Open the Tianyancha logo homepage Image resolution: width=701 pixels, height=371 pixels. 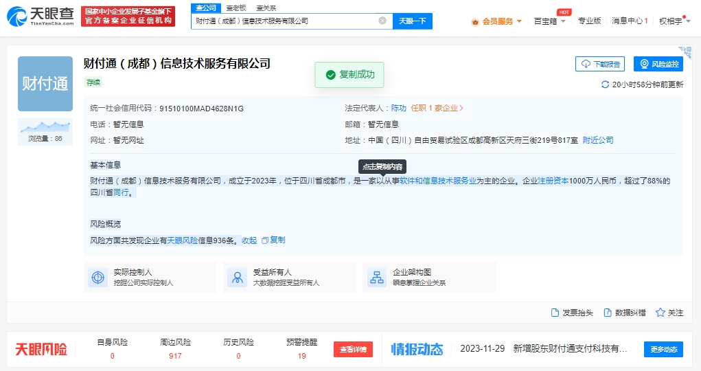(x=41, y=16)
